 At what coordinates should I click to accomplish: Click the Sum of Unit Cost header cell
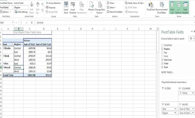44,44
